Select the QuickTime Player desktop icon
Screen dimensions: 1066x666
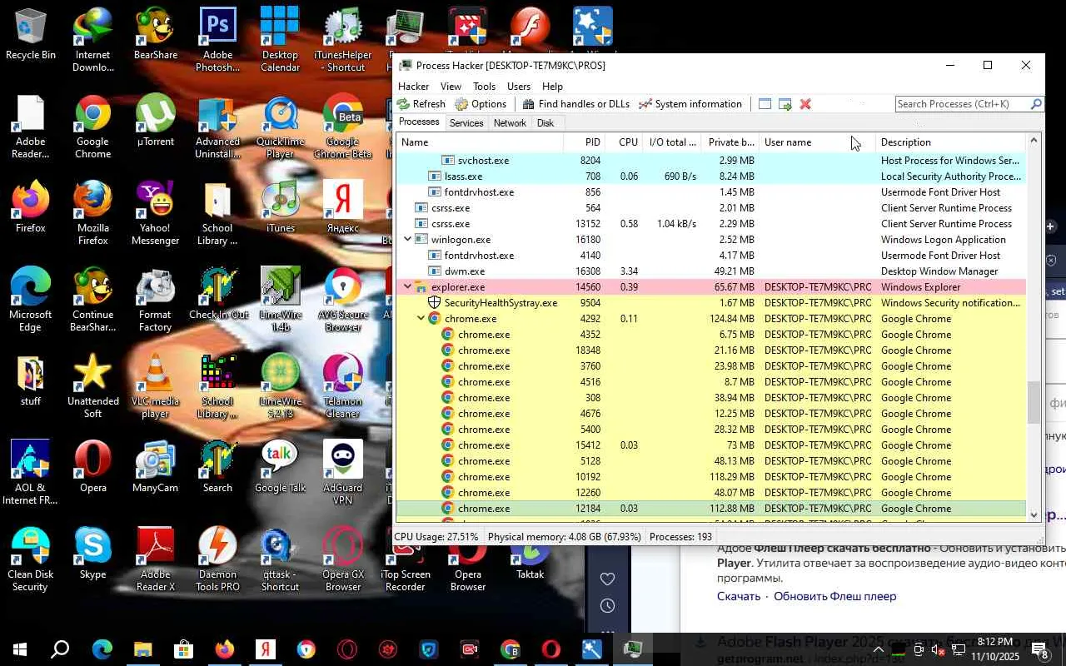coord(280,127)
